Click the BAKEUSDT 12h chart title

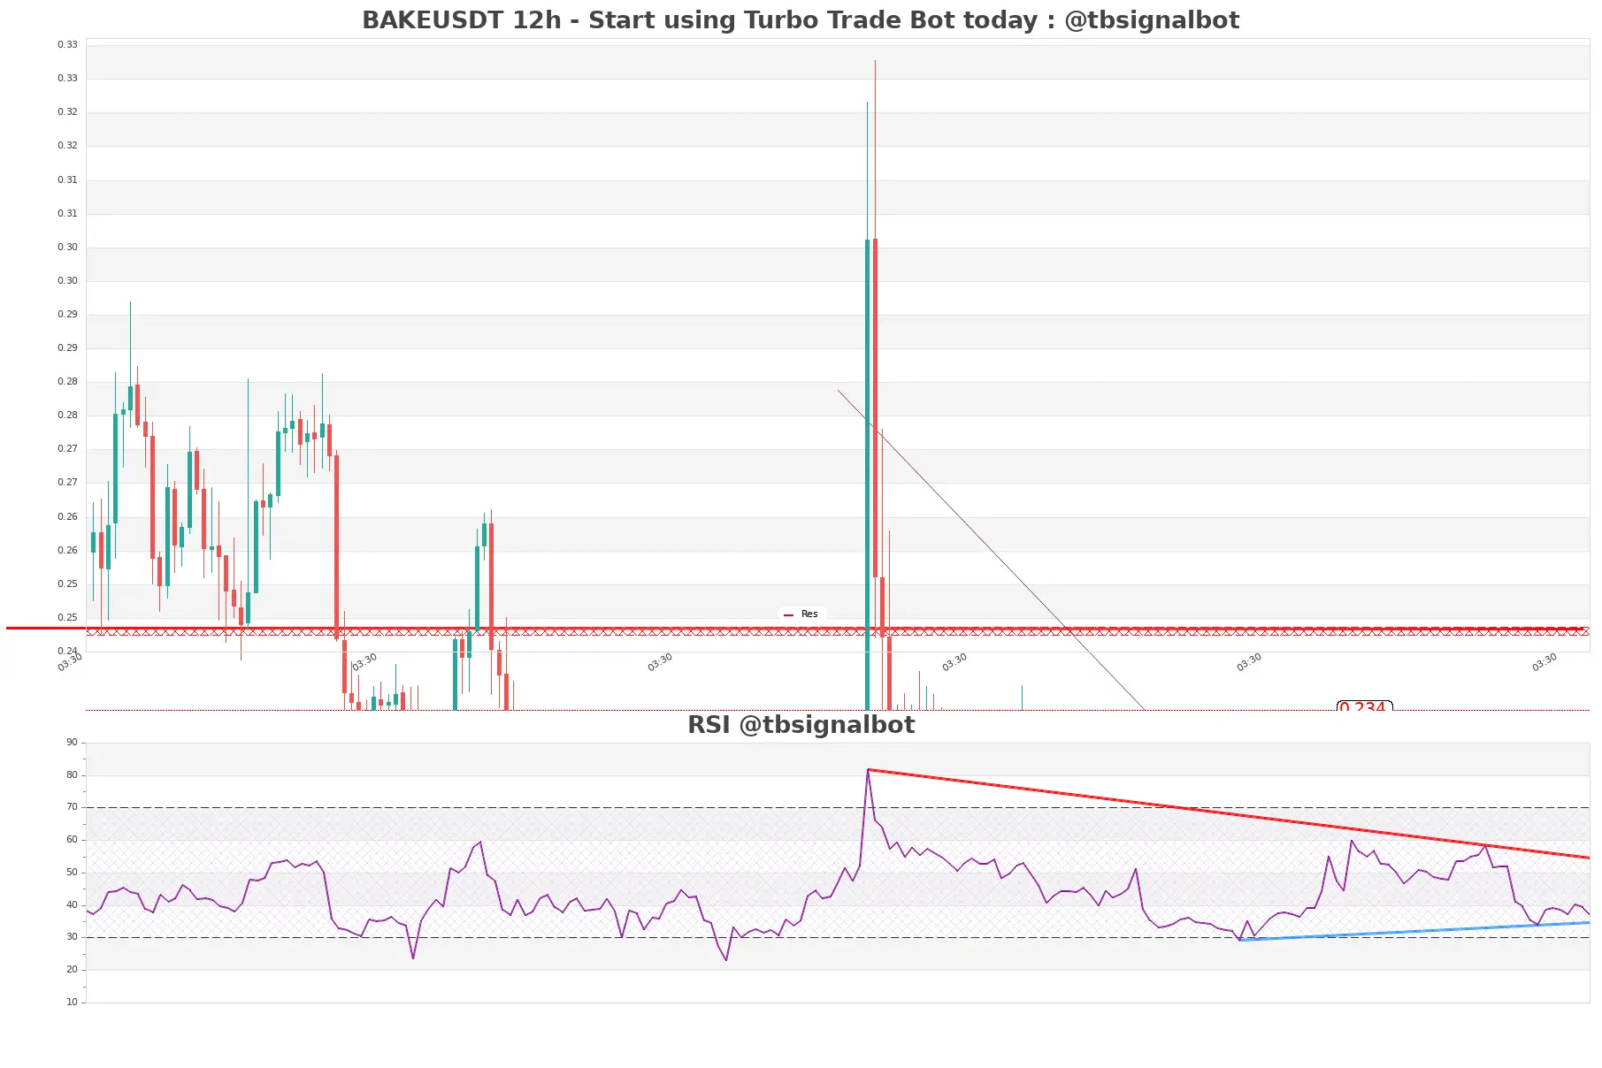tap(801, 19)
